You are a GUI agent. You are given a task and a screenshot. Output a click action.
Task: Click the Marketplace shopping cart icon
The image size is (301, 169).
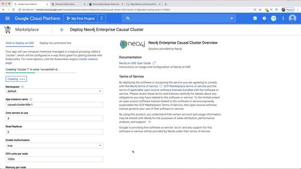(8, 30)
